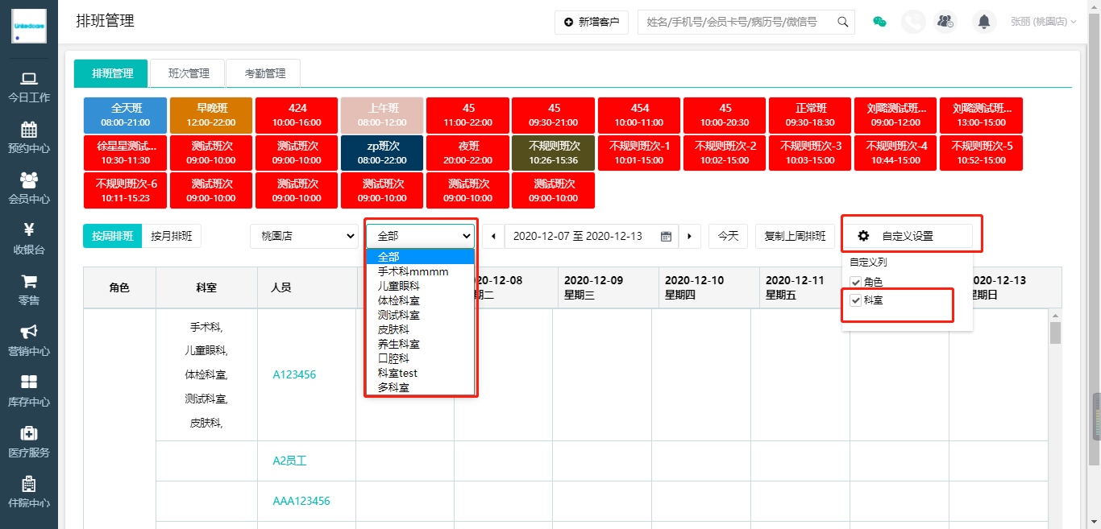The width and height of the screenshot is (1101, 529).
Task: Select the red 夜班 shift block
Action: pyautogui.click(x=468, y=153)
